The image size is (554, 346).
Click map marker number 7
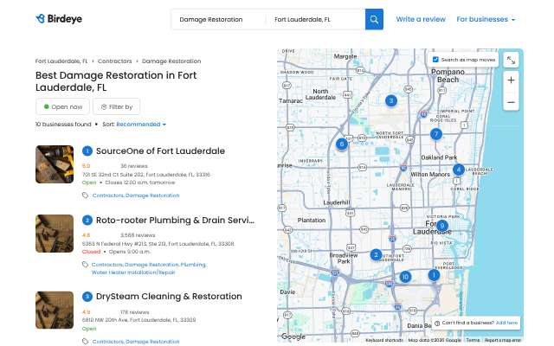coord(436,134)
